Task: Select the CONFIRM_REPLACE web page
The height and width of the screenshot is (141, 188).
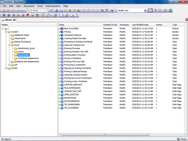Action: coord(73,85)
